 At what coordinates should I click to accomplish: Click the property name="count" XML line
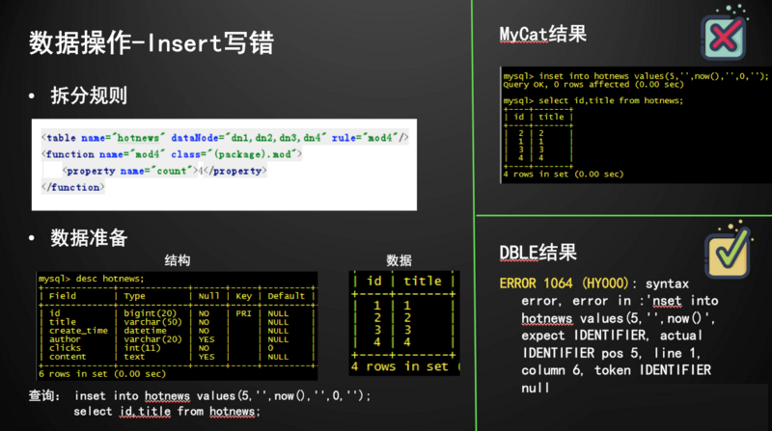(x=164, y=171)
